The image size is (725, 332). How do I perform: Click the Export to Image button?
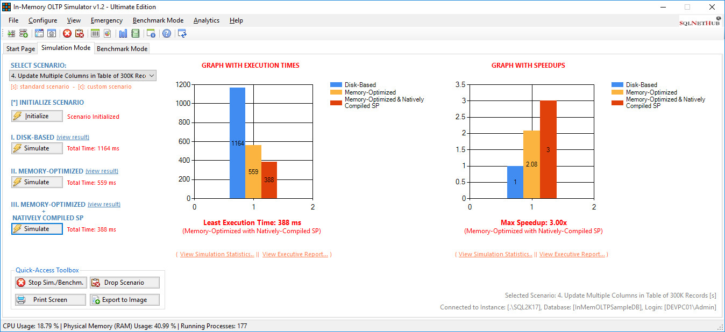(124, 300)
